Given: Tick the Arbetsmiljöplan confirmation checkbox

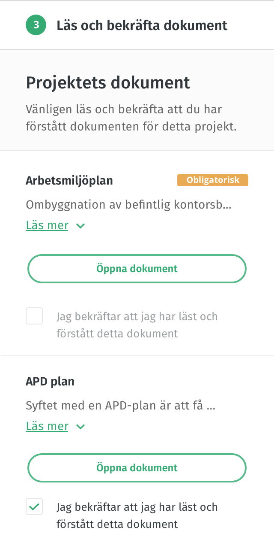Looking at the screenshot, I should 34,316.
